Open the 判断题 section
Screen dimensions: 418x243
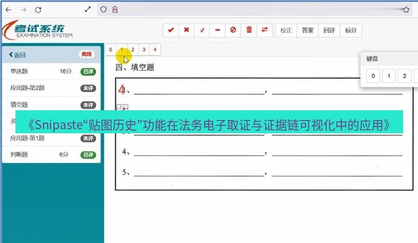click(52, 155)
